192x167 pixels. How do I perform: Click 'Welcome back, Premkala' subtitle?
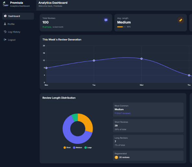coord(50,6)
